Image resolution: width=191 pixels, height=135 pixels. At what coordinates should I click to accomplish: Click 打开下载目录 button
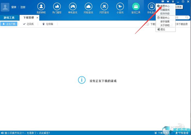pos(181,24)
